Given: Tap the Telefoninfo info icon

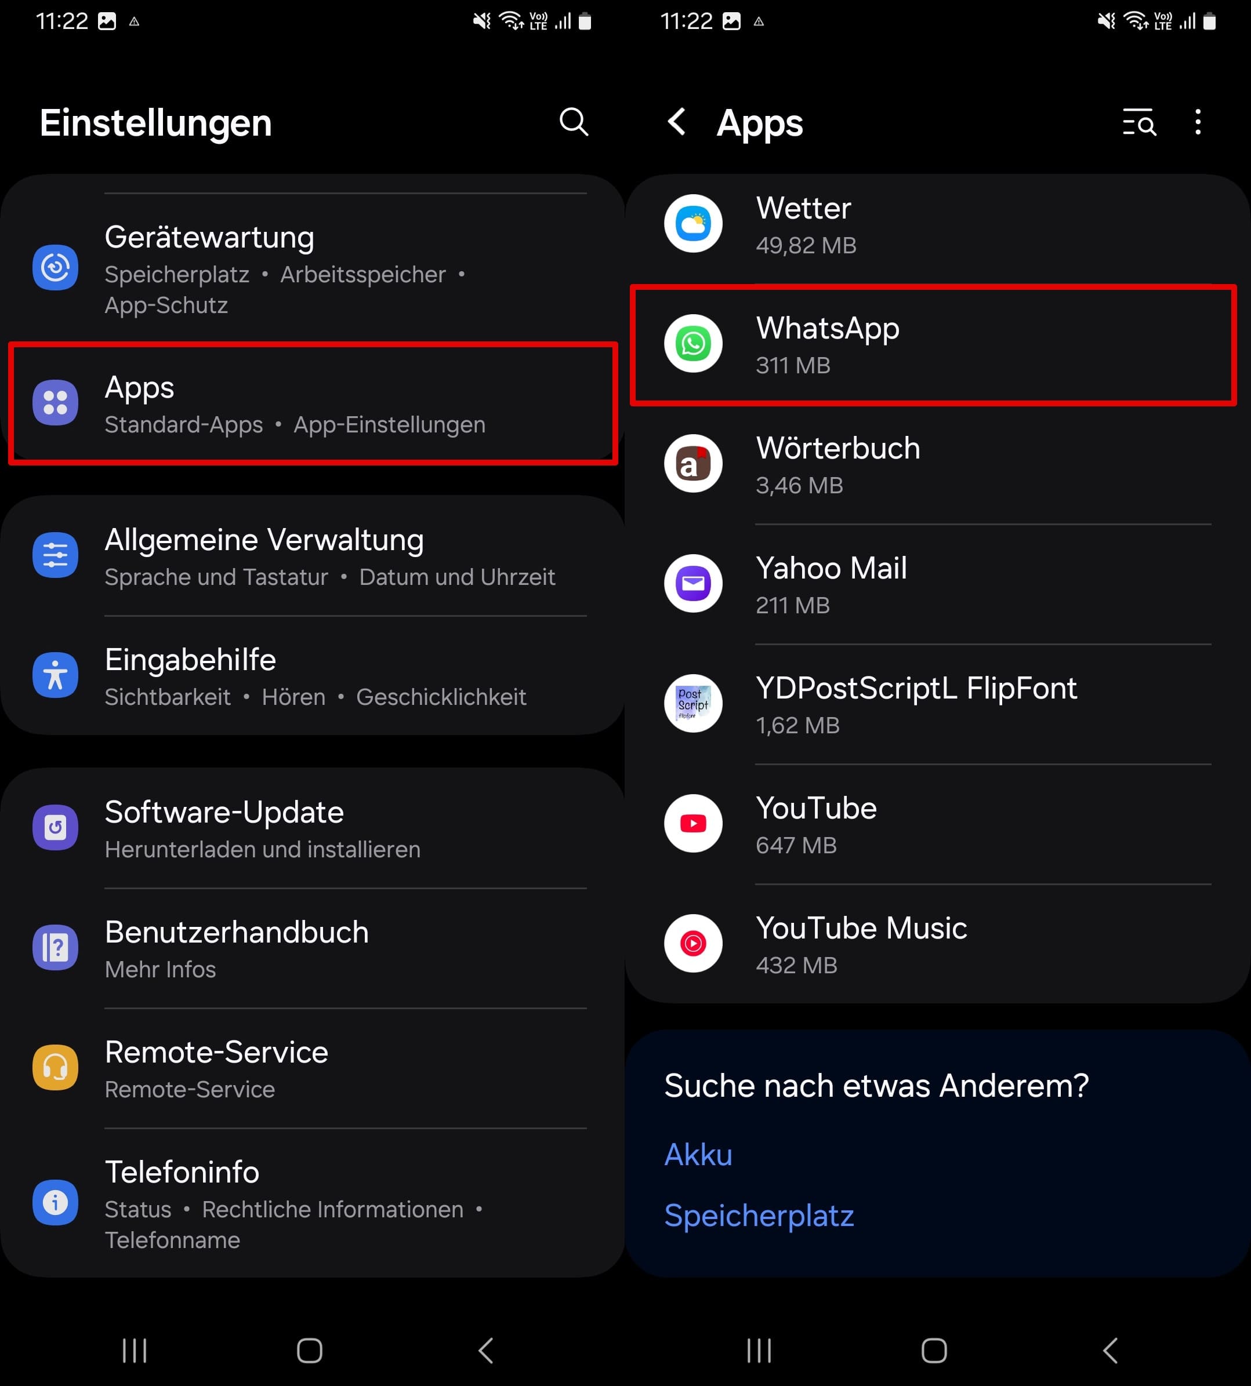Looking at the screenshot, I should point(55,1202).
